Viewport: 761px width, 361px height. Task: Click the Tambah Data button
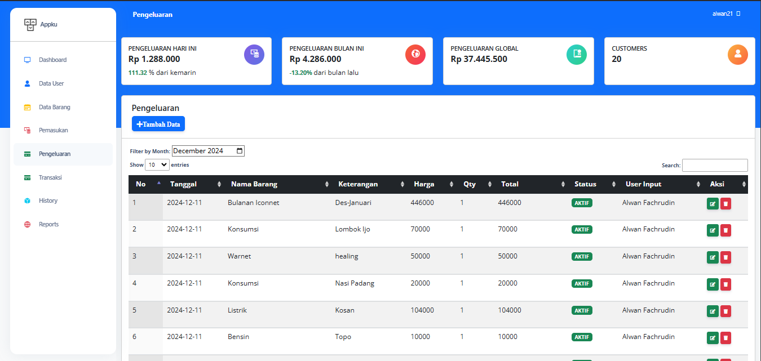tap(158, 124)
